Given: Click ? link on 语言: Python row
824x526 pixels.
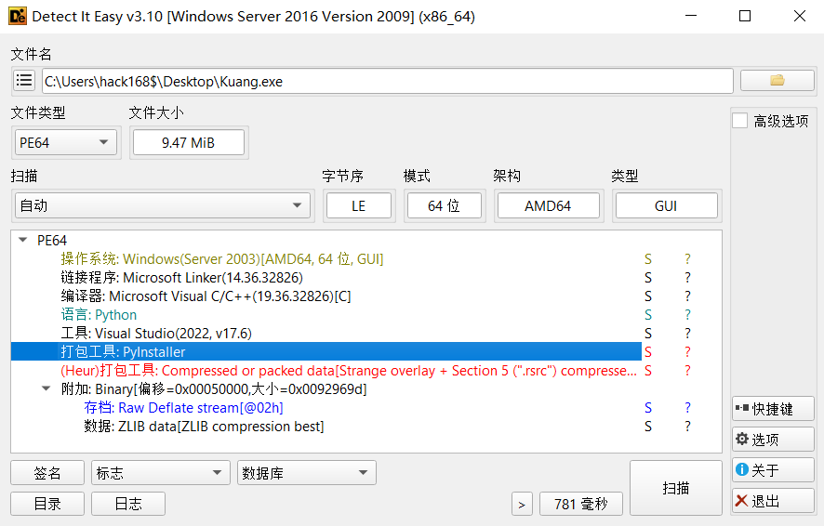Looking at the screenshot, I should (x=687, y=314).
